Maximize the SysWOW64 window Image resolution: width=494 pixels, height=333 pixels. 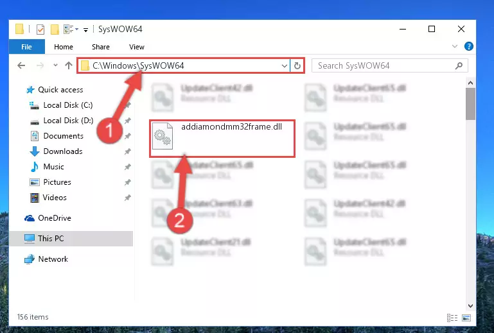[432, 29]
